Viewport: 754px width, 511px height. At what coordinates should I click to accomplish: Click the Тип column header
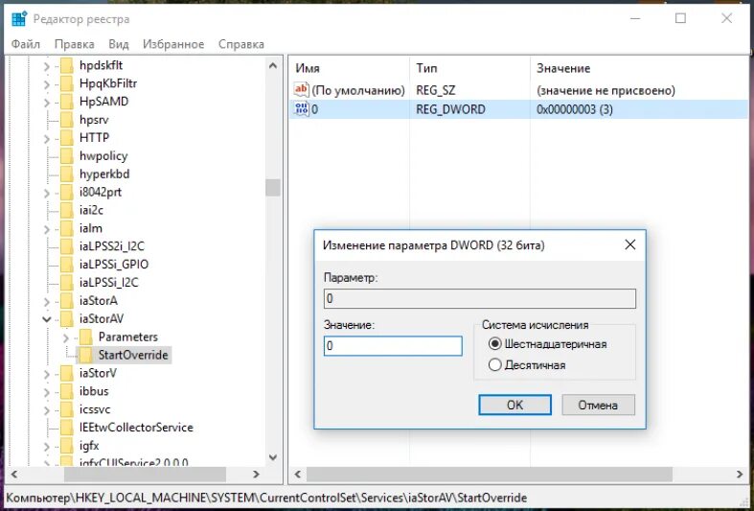(469, 68)
